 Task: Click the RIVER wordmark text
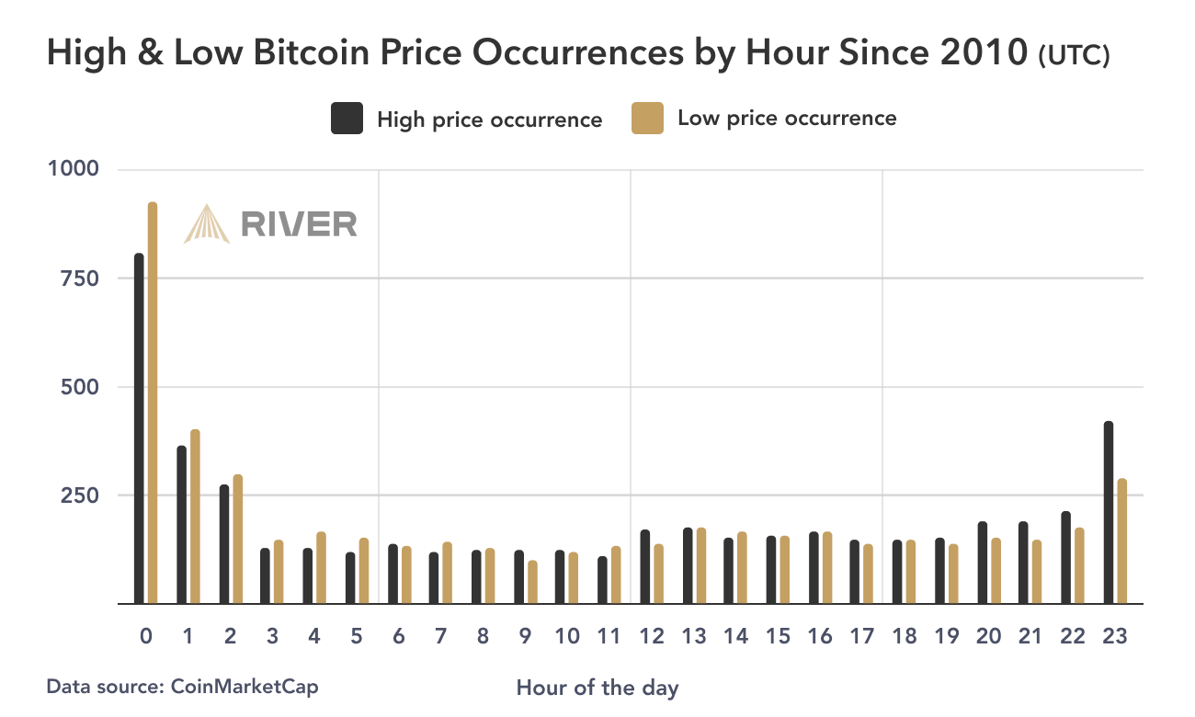pos(299,224)
